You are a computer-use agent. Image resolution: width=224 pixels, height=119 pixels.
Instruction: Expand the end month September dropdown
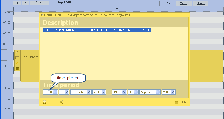(x=158, y=92)
